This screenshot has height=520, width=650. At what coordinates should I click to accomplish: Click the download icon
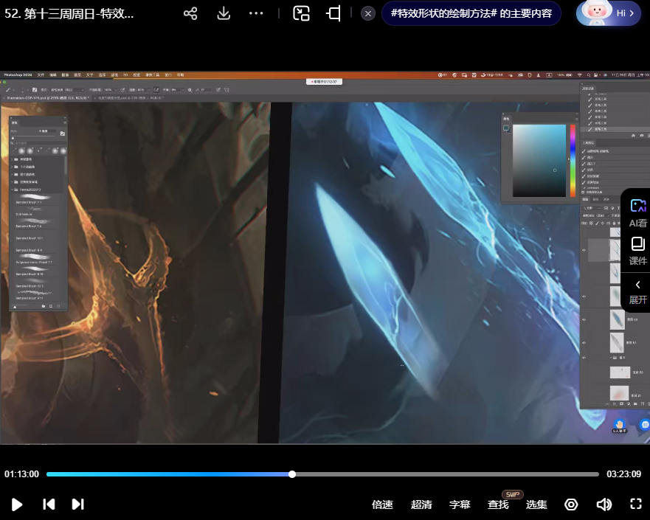click(224, 13)
